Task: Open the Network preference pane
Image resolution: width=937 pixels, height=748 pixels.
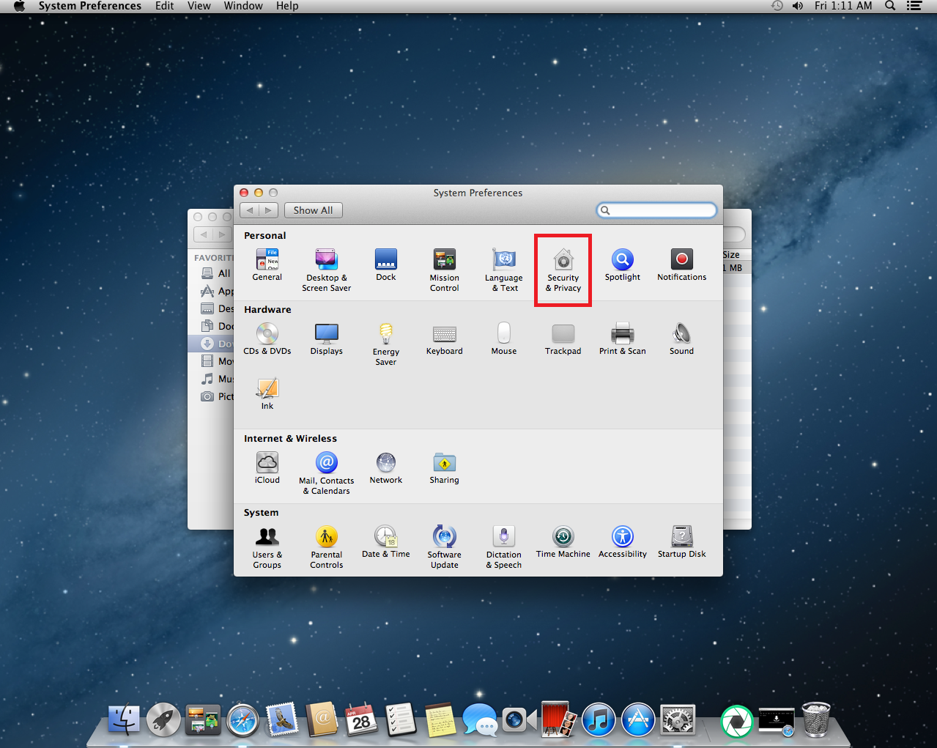Action: click(386, 467)
